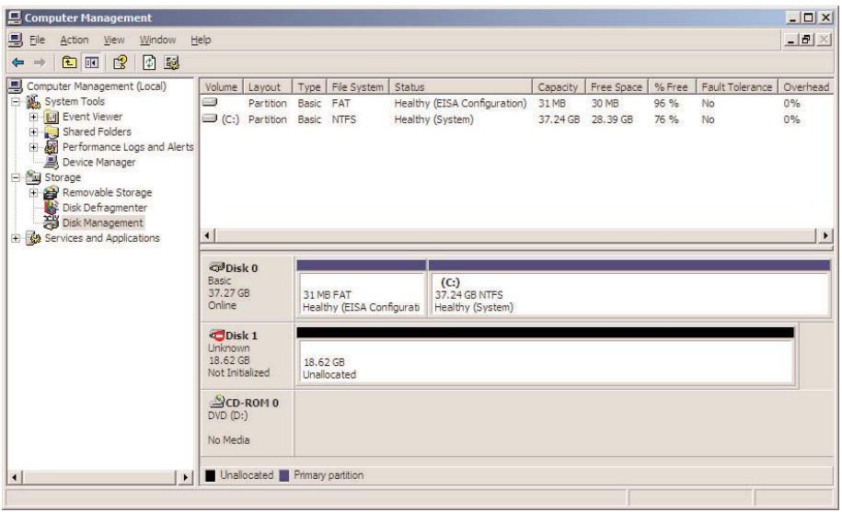Select the Disk Management tree label

102,222
